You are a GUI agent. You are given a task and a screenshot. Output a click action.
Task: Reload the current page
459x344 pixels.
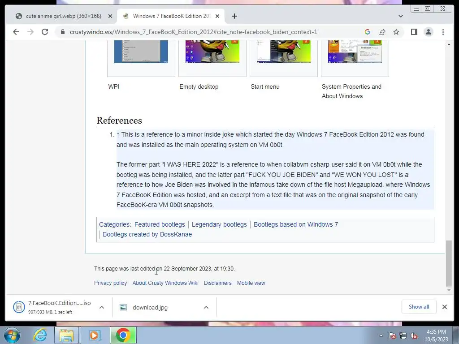point(45,32)
